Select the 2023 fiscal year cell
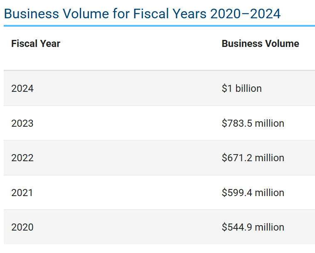 coord(22,123)
